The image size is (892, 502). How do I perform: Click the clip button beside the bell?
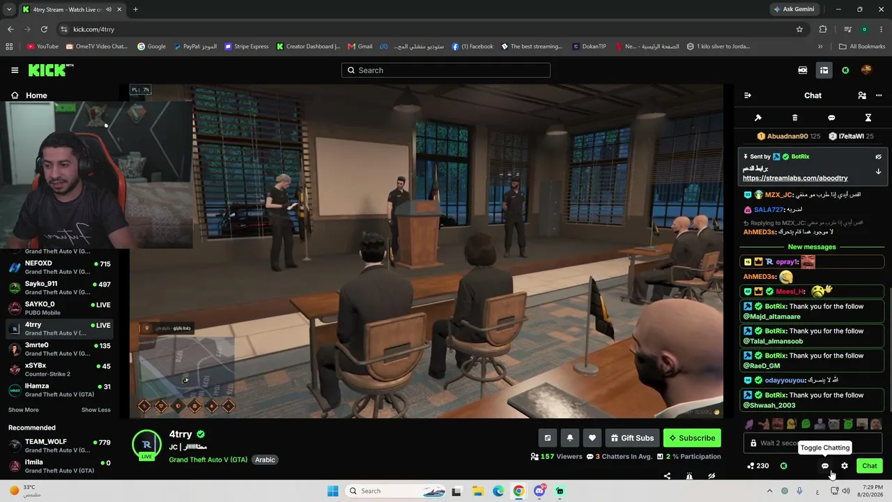[548, 438]
